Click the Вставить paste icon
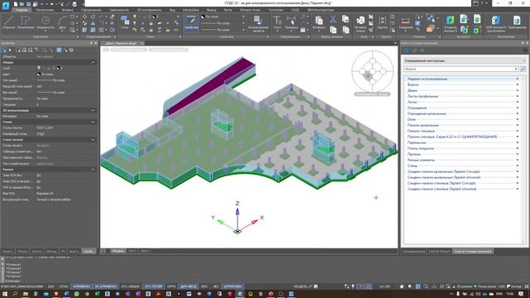 tap(319, 24)
